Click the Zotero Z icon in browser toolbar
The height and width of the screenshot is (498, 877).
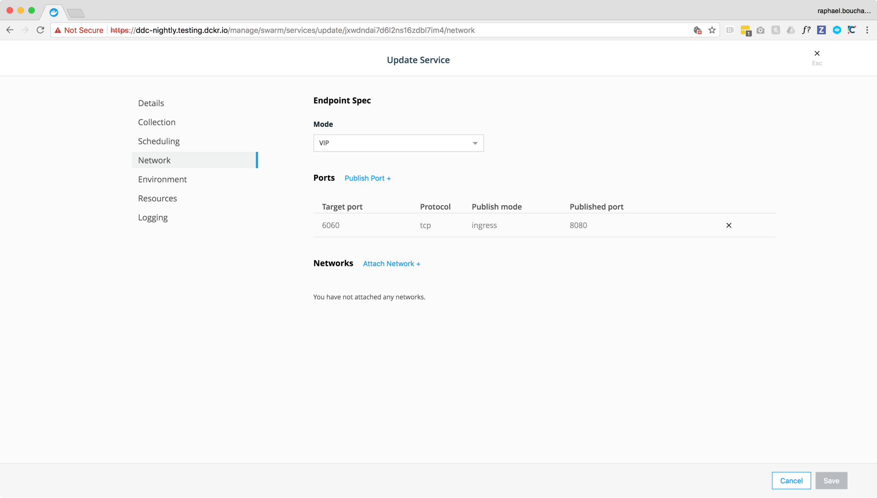(x=821, y=30)
